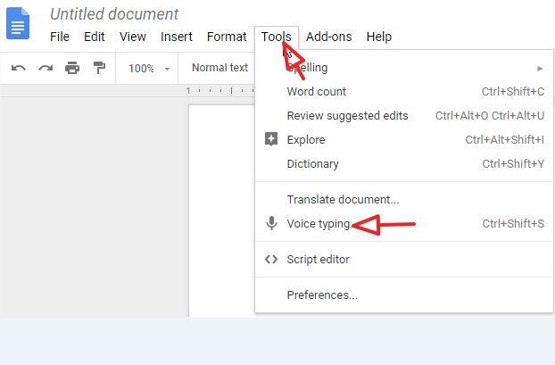Screen dimensions: 555x365
Task: Open the File menu
Action: pos(60,37)
